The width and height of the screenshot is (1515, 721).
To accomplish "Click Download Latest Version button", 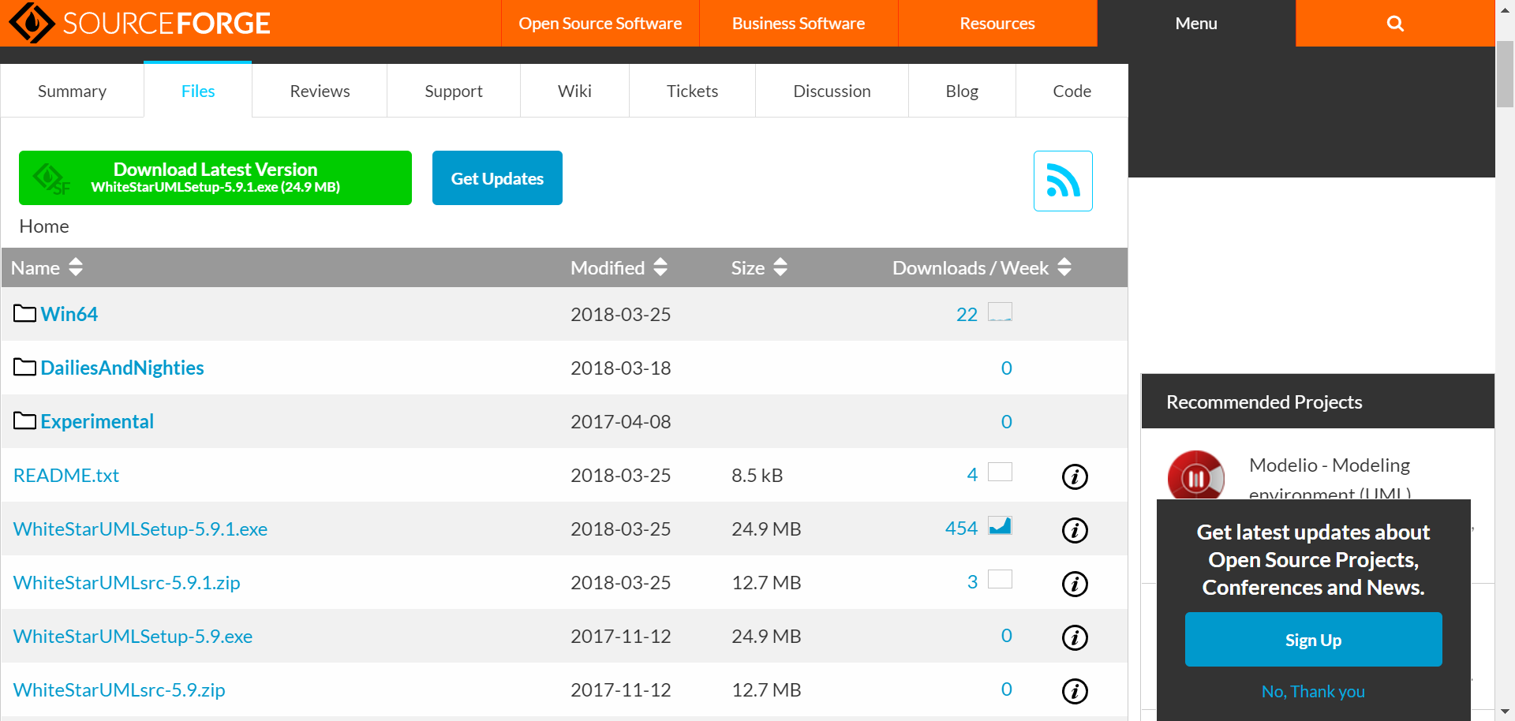I will (215, 177).
